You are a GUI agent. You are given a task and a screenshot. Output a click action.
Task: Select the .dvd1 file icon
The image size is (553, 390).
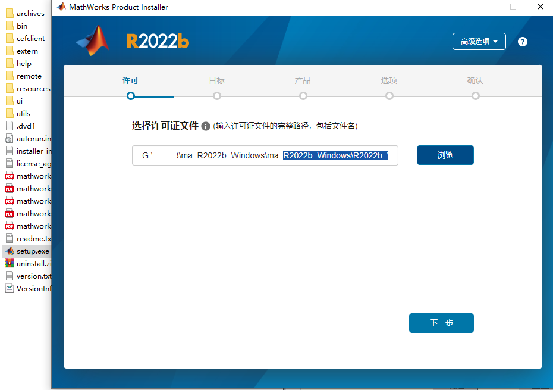pos(10,126)
